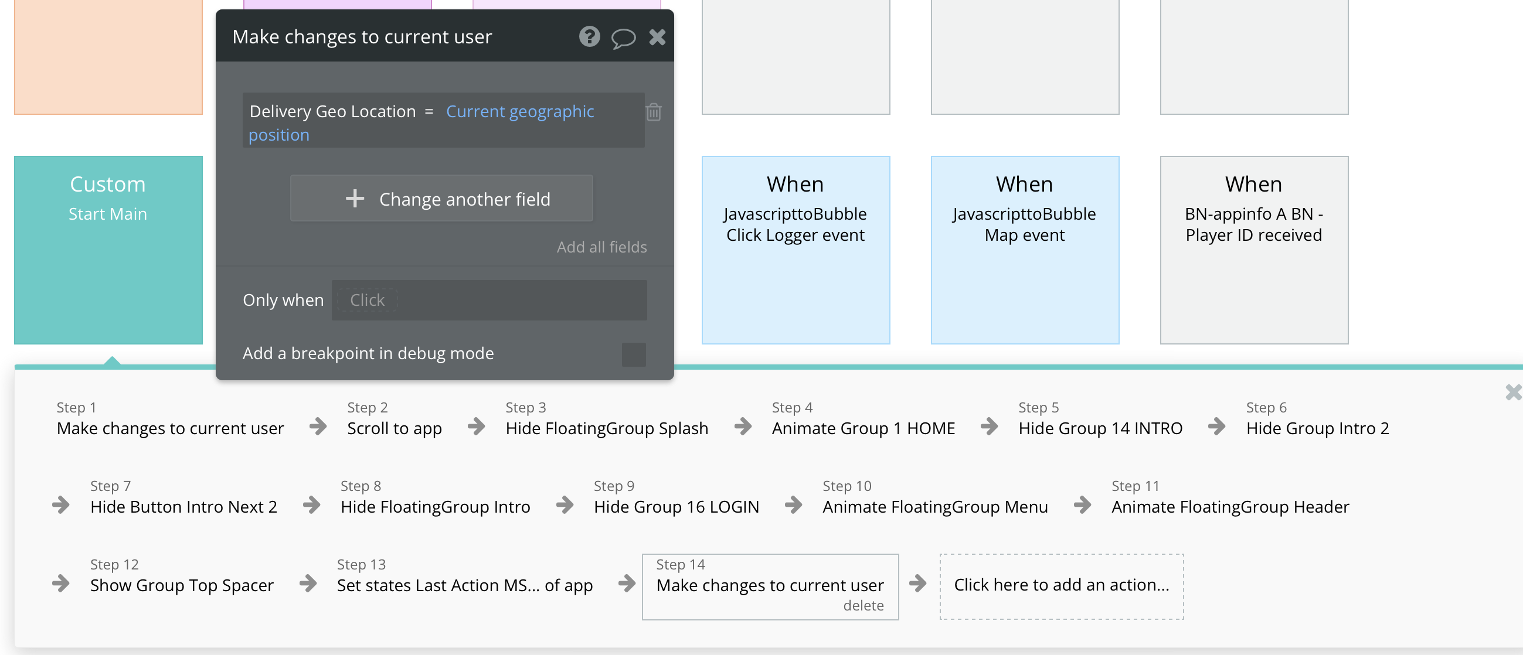Viewport: 1523px width, 655px height.
Task: Click the arrow after Step 1
Action: tap(318, 427)
